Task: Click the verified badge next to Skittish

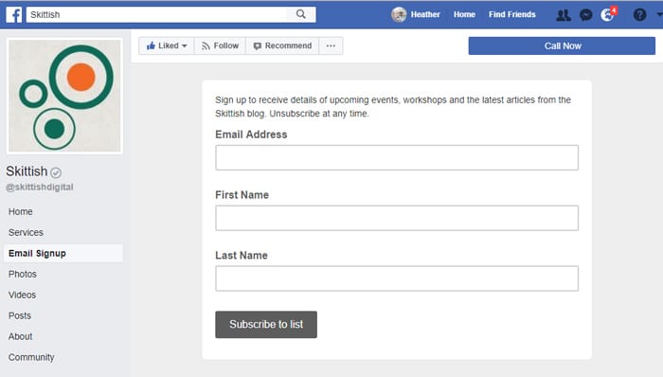Action: [x=56, y=172]
